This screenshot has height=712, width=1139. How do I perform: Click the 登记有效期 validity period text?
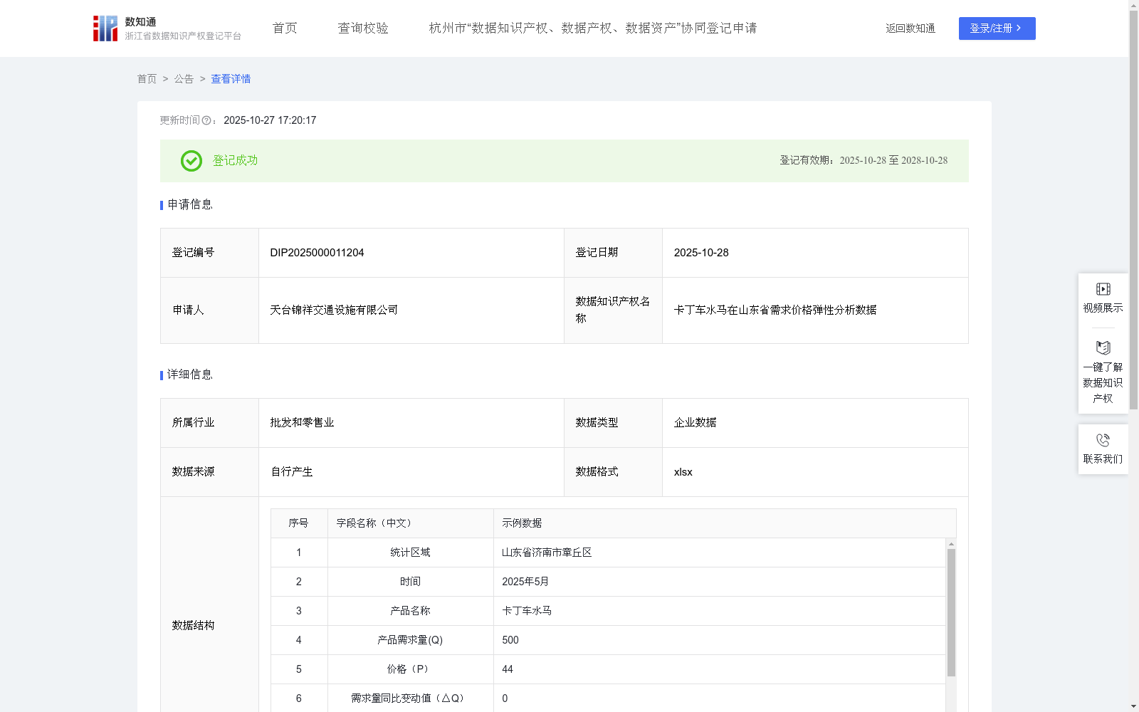[x=864, y=161]
